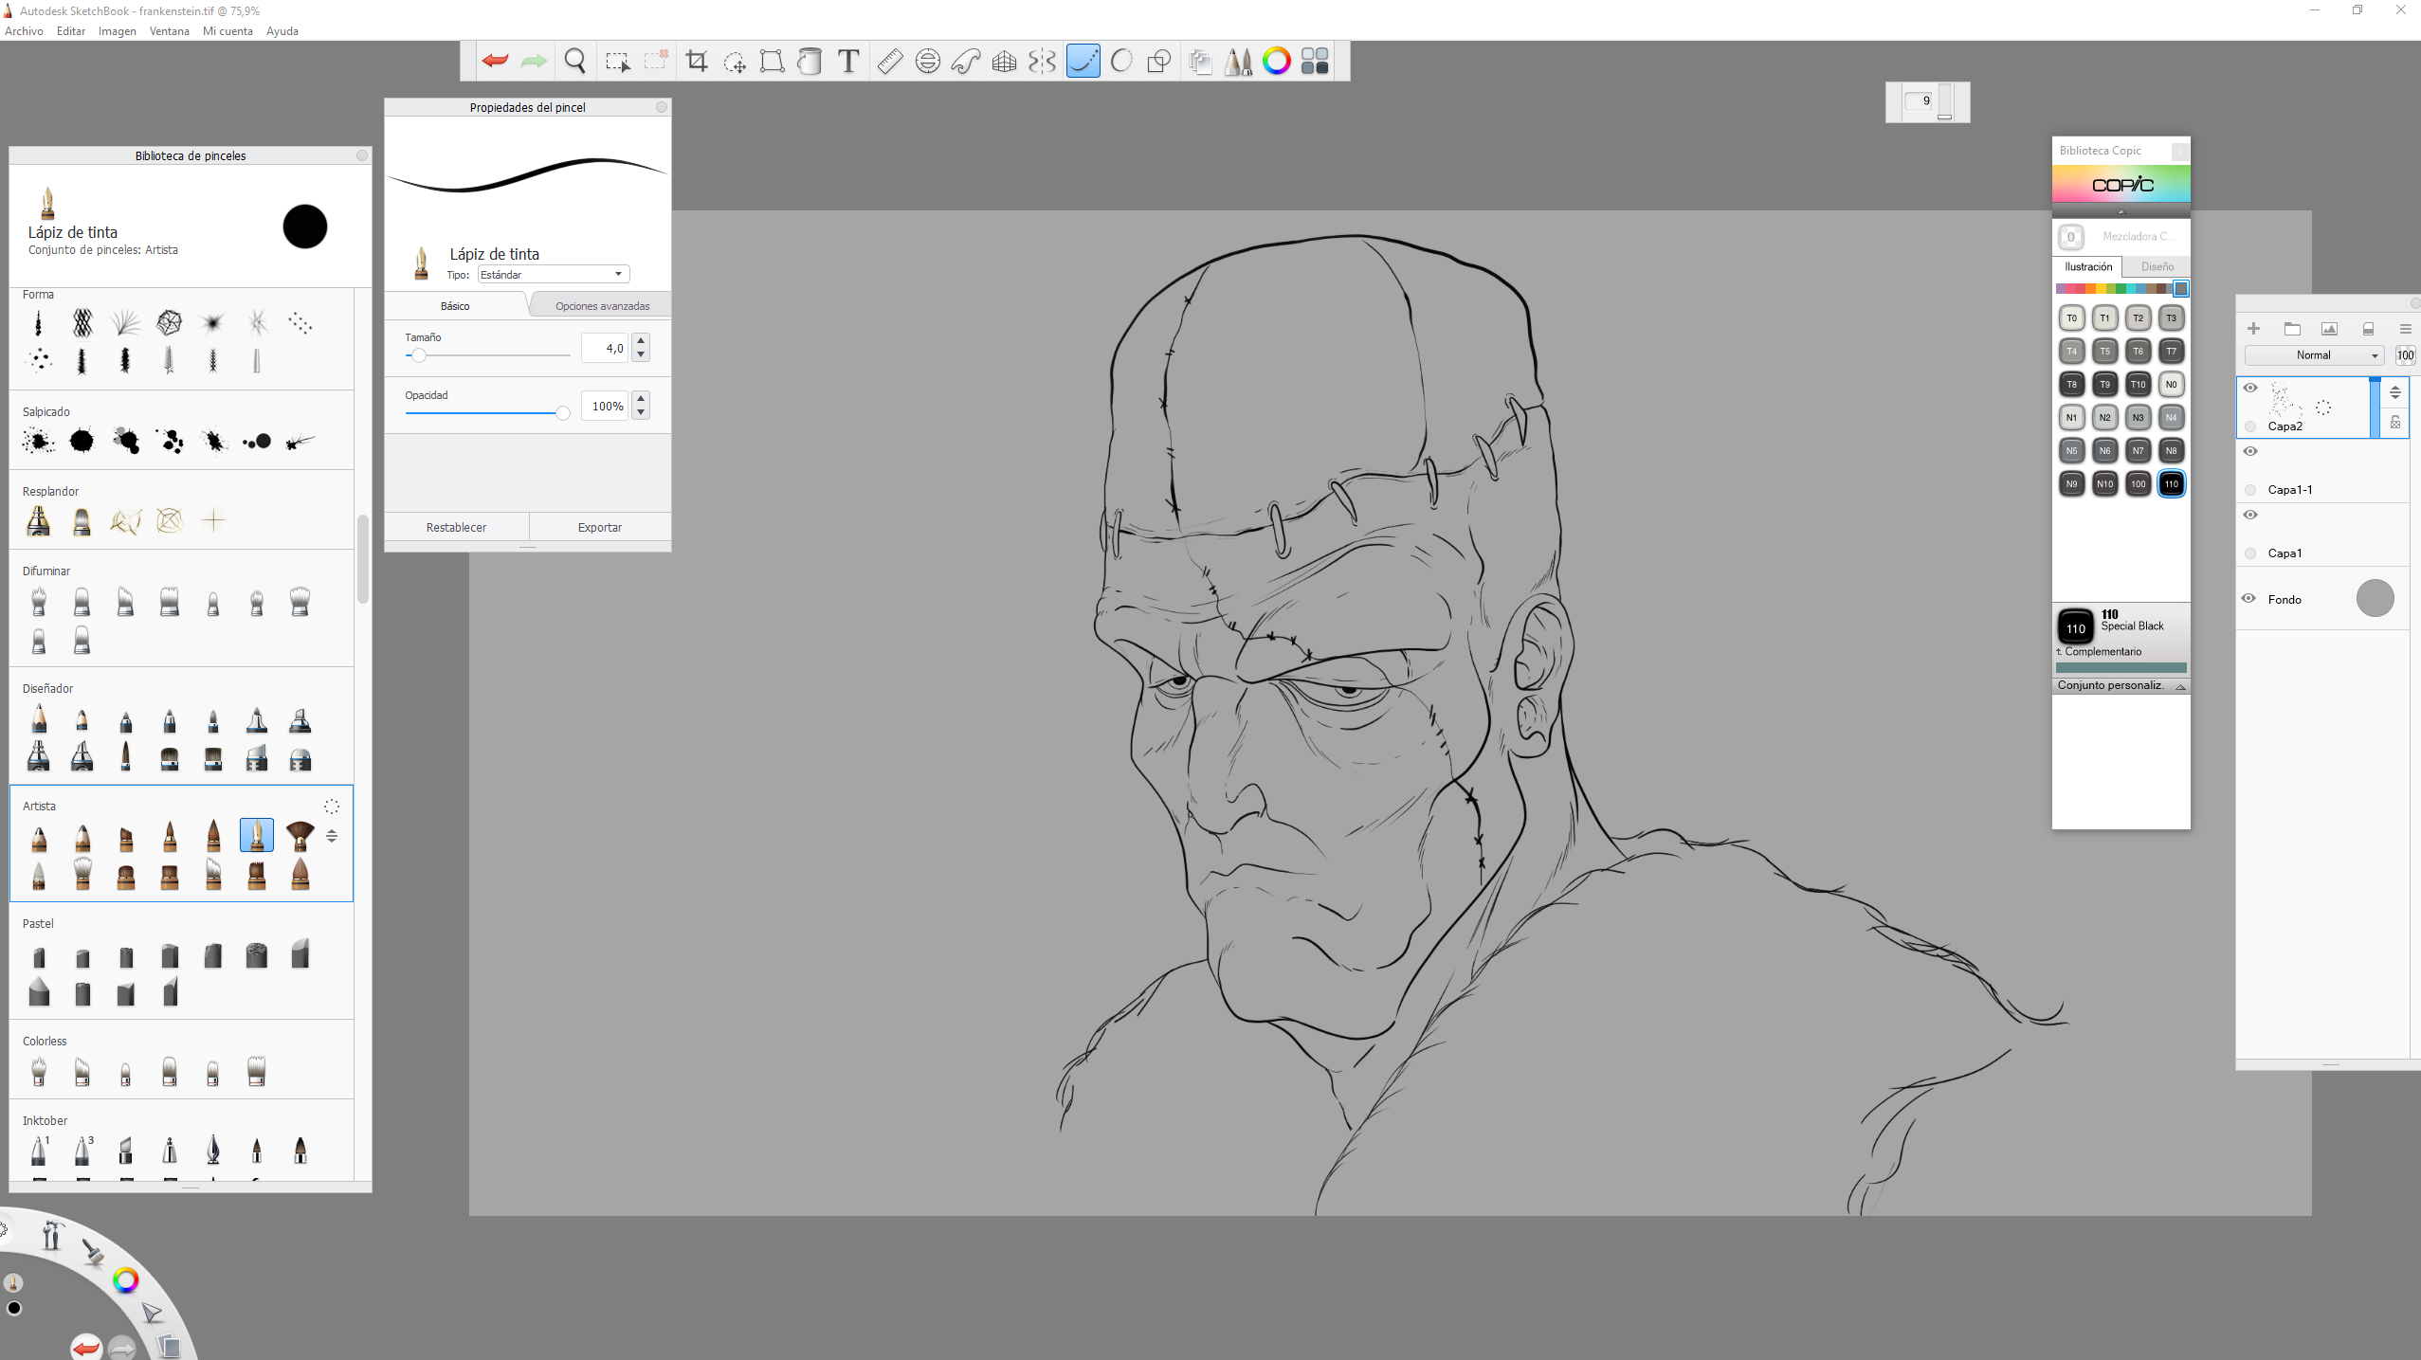Select Copic swatch N5
Image resolution: width=2421 pixels, height=1360 pixels.
click(x=2071, y=450)
